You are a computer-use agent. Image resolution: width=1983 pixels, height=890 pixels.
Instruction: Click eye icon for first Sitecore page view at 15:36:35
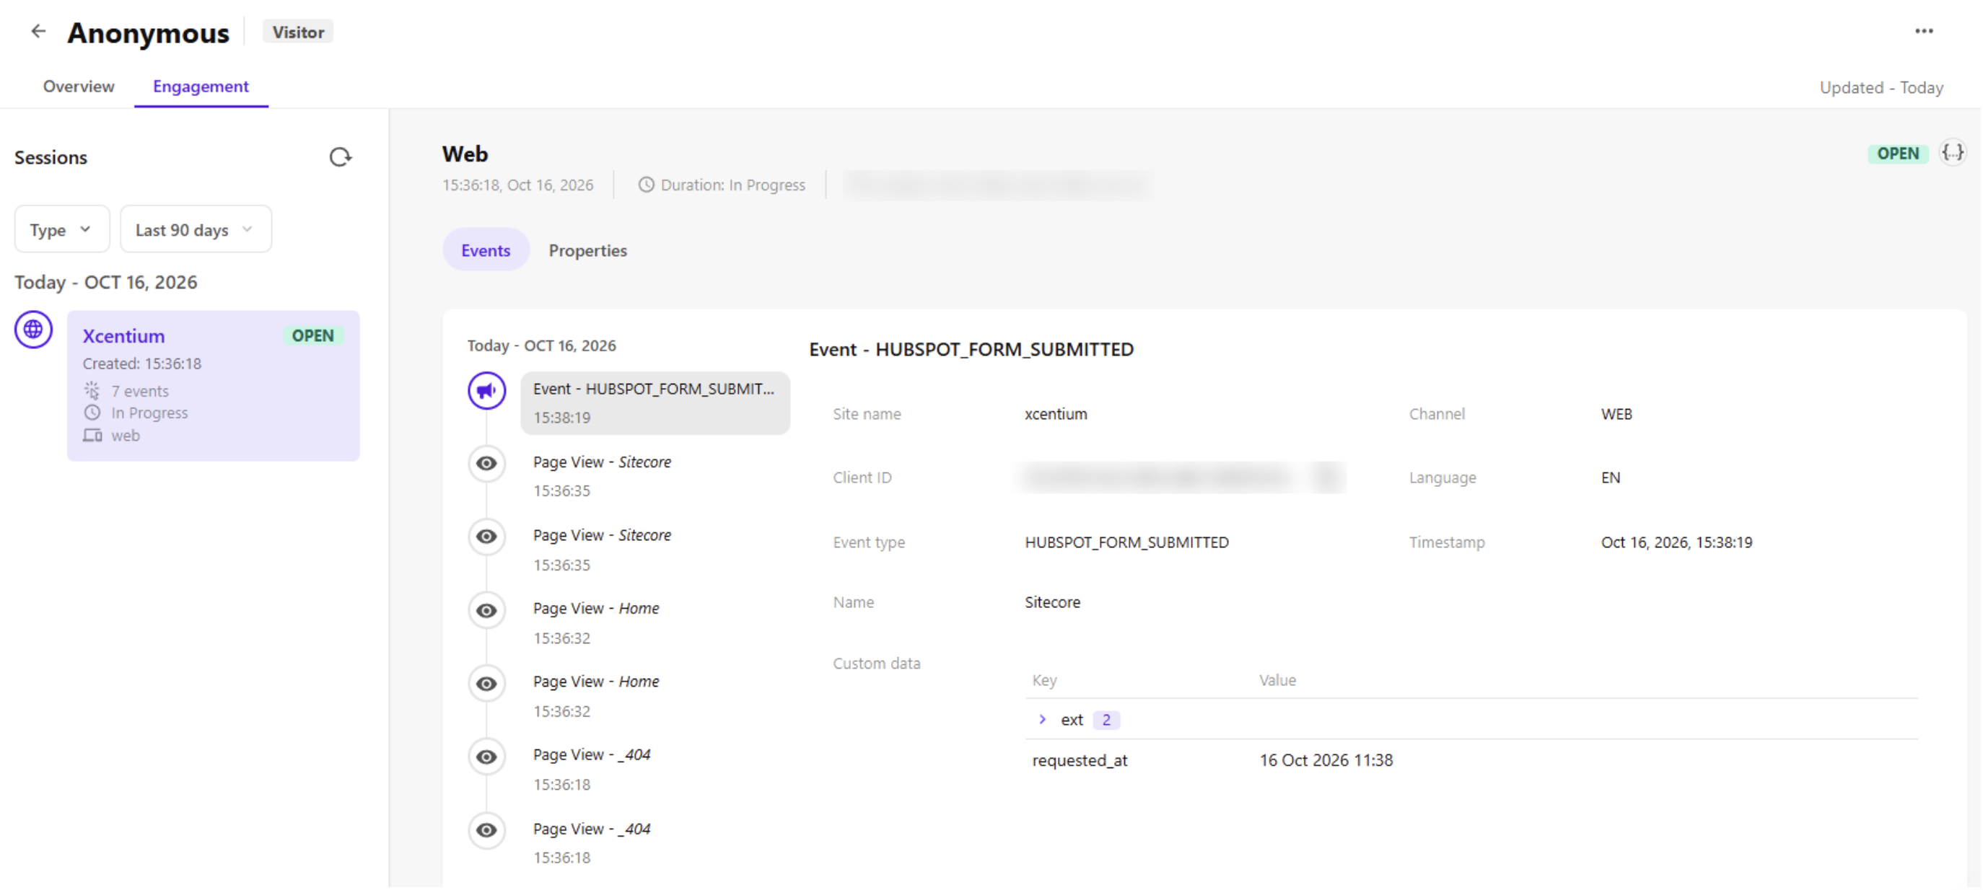coord(486,464)
